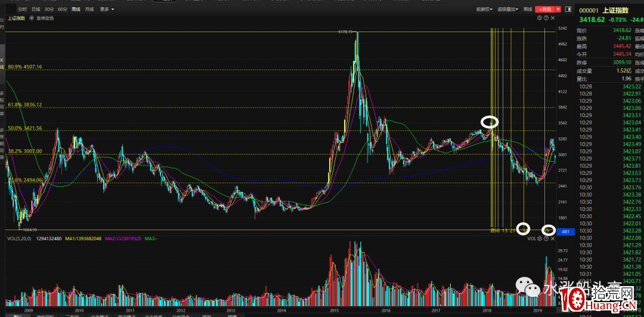Click the -0.72% change percentage

pyautogui.click(x=617, y=20)
